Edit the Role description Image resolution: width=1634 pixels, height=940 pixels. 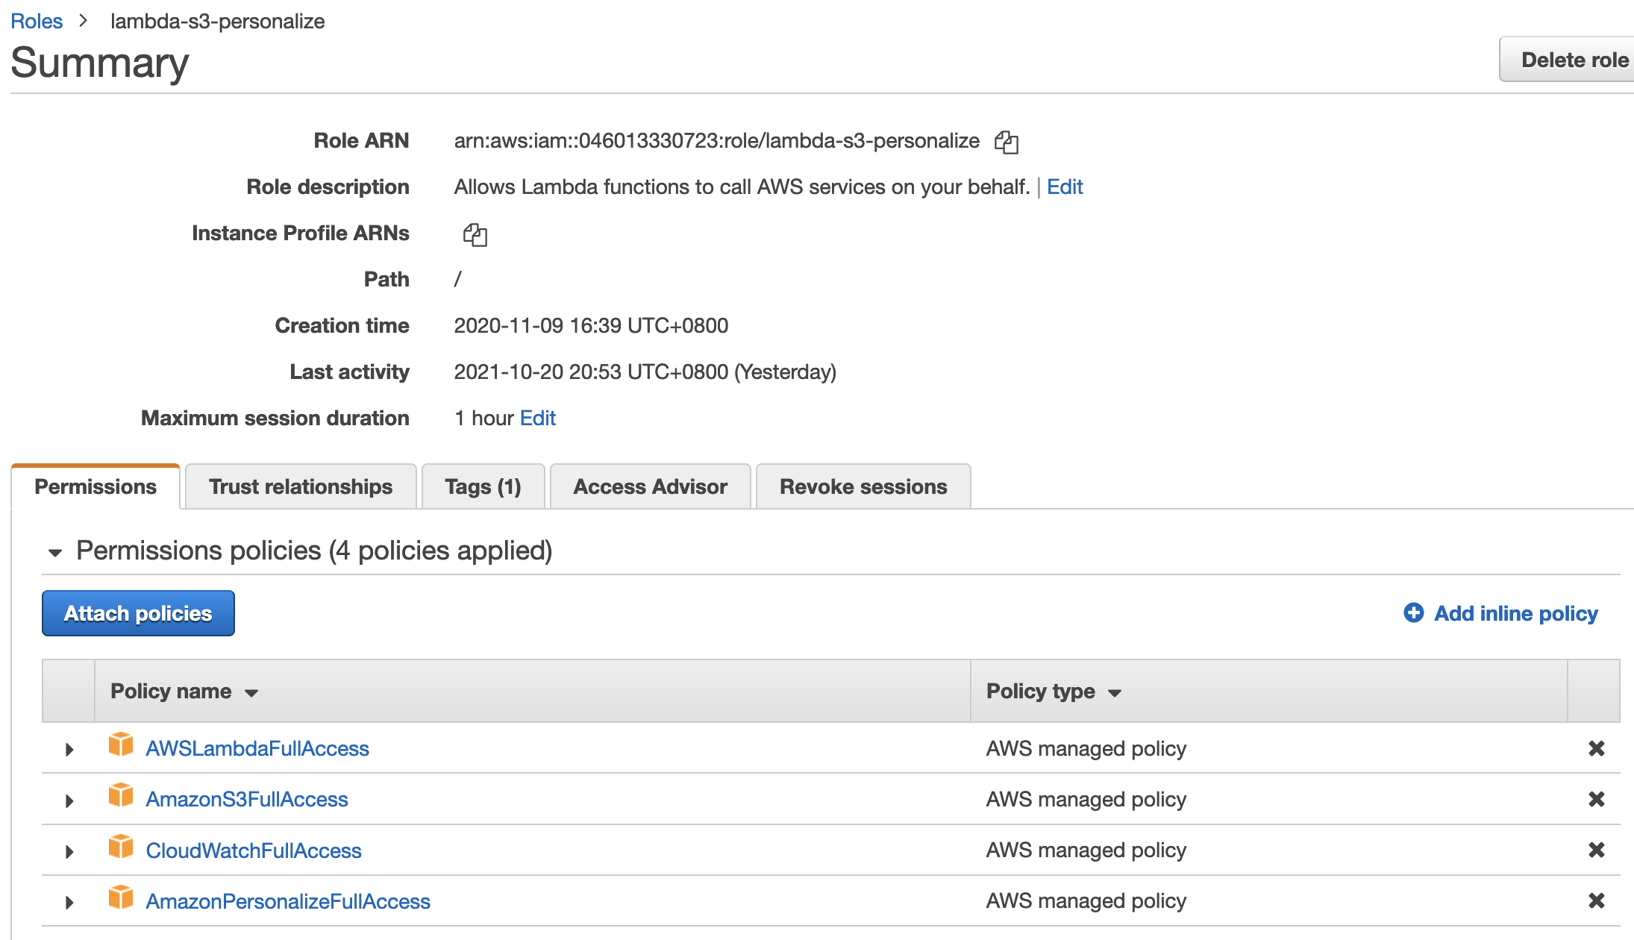[1065, 187]
